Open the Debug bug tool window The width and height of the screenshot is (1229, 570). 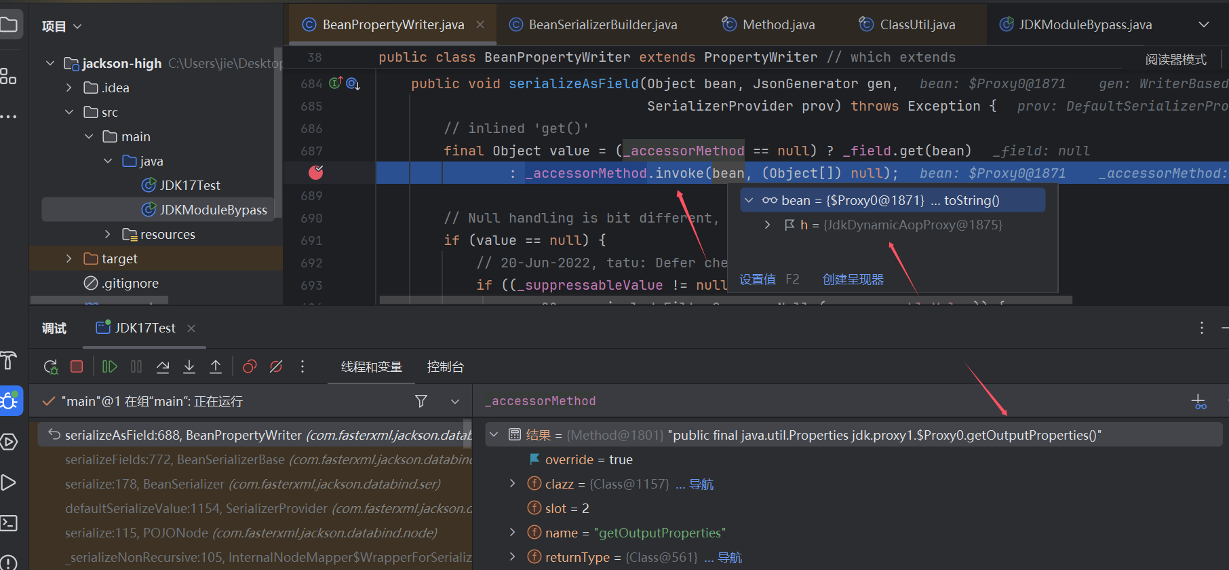point(9,401)
